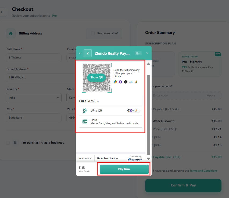The height and width of the screenshot is (198, 229).
Task: Click the Show QR button
Action: click(96, 77)
